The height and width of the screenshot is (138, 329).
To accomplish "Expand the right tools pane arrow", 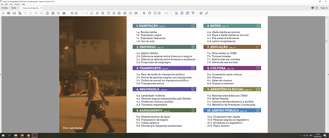I will tap(328, 74).
